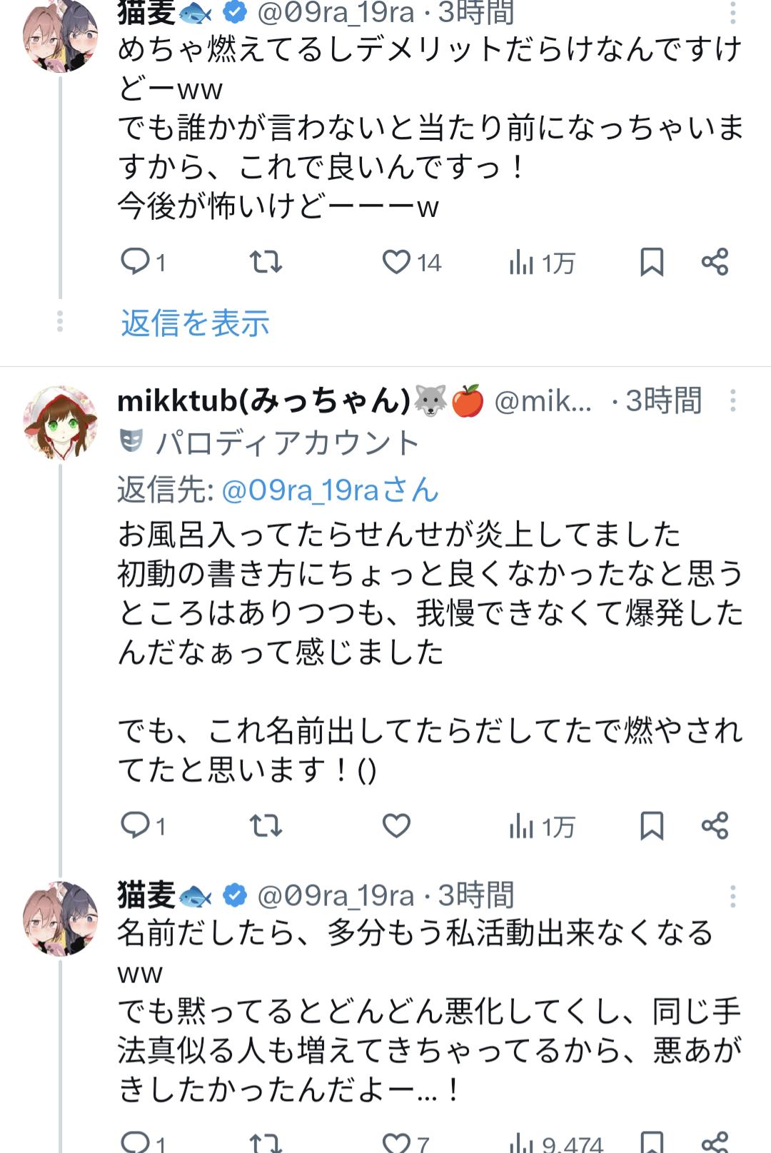Show hidden replies via 返信を表示

[x=195, y=323]
